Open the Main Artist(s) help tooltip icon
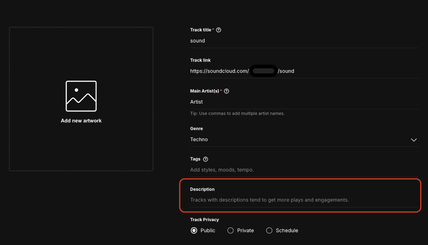Screen dimensions: 428x245 pyautogui.click(x=226, y=91)
